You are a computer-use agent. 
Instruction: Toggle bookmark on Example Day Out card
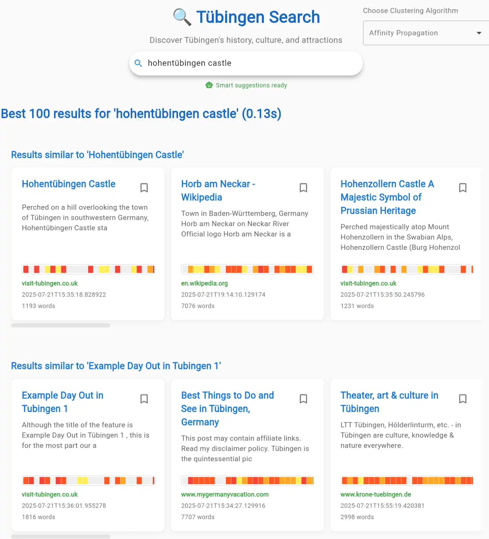pyautogui.click(x=144, y=399)
